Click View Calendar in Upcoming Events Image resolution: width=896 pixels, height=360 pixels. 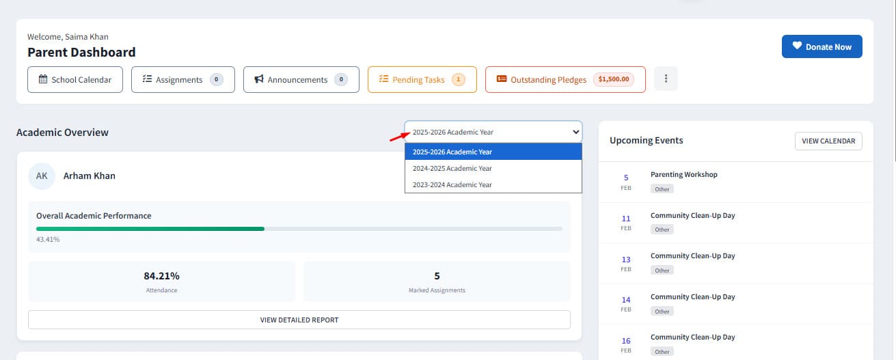click(828, 141)
